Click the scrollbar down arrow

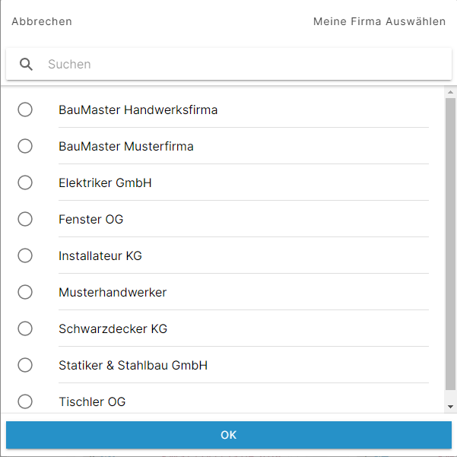point(450,407)
